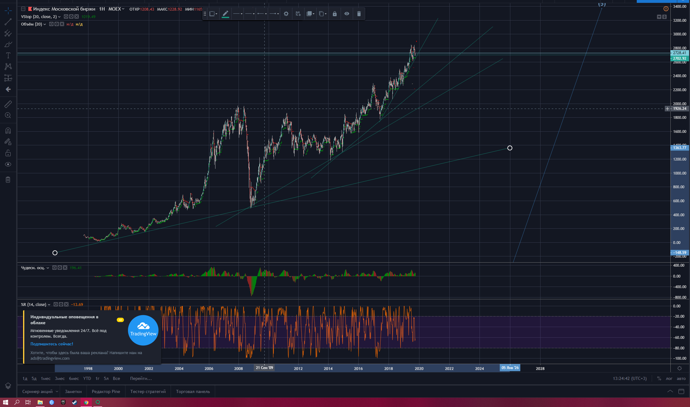
Task: Add alert on drawing via alarm icon
Action: [x=298, y=14]
